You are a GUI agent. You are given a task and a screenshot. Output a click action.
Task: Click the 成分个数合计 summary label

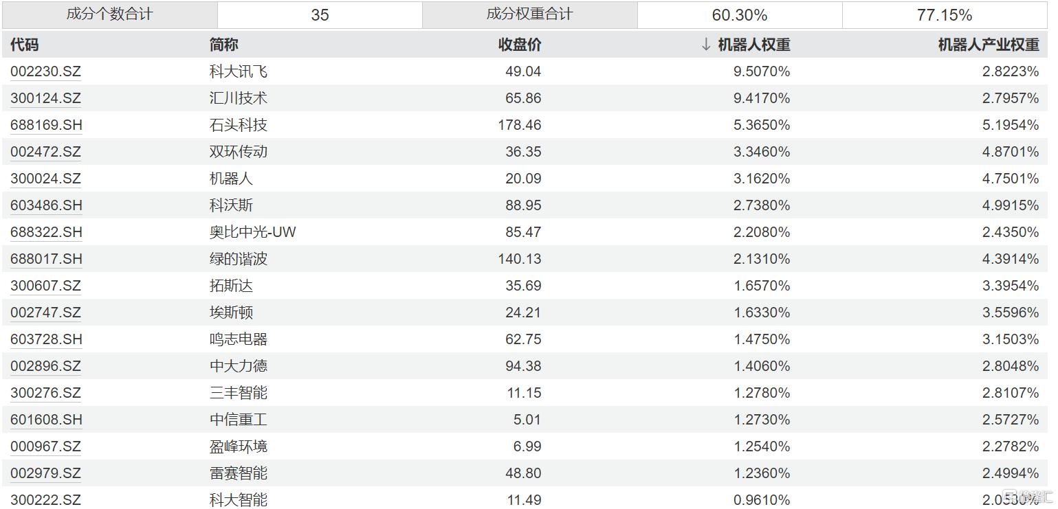coord(109,14)
